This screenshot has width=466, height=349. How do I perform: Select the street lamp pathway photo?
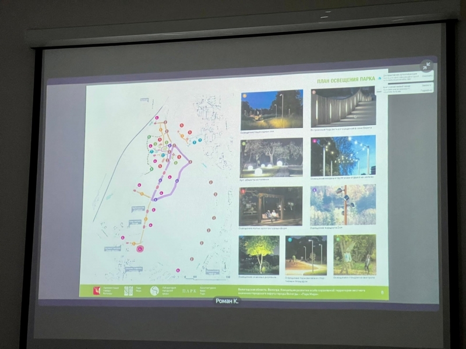coord(306,255)
